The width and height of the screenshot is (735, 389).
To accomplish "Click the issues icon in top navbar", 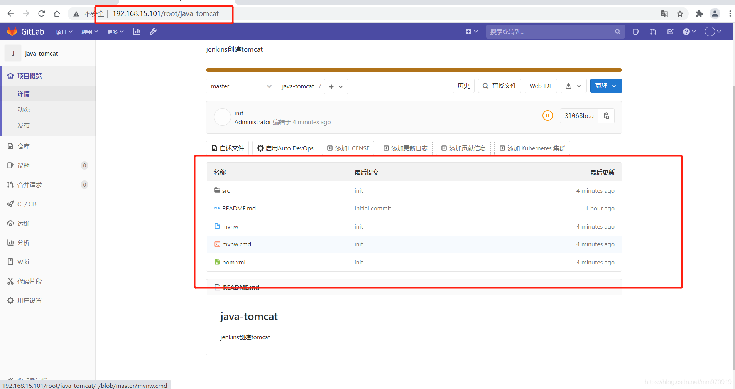I will 636,32.
